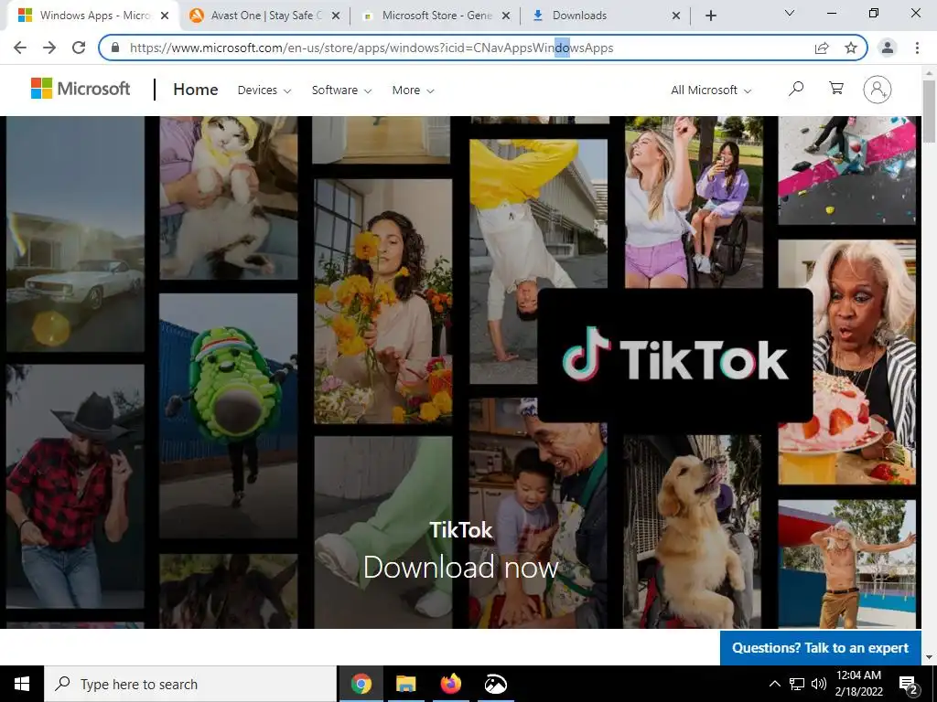Close the Downloads tab
This screenshot has height=702, width=937.
[x=676, y=16]
